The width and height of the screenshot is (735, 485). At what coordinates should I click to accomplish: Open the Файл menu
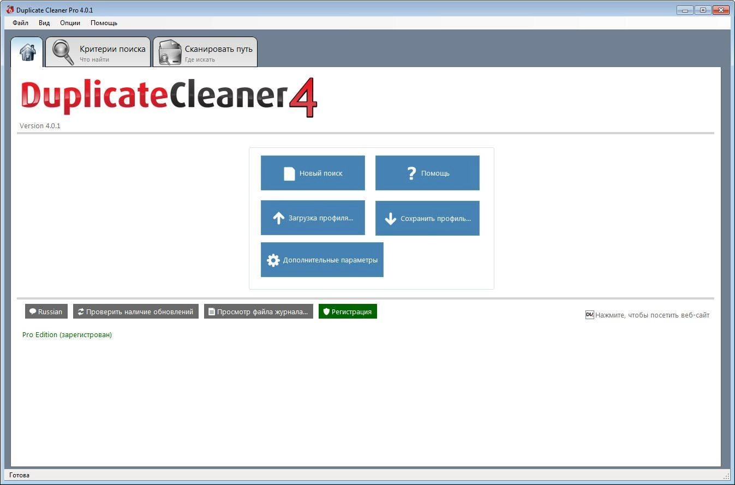[21, 23]
